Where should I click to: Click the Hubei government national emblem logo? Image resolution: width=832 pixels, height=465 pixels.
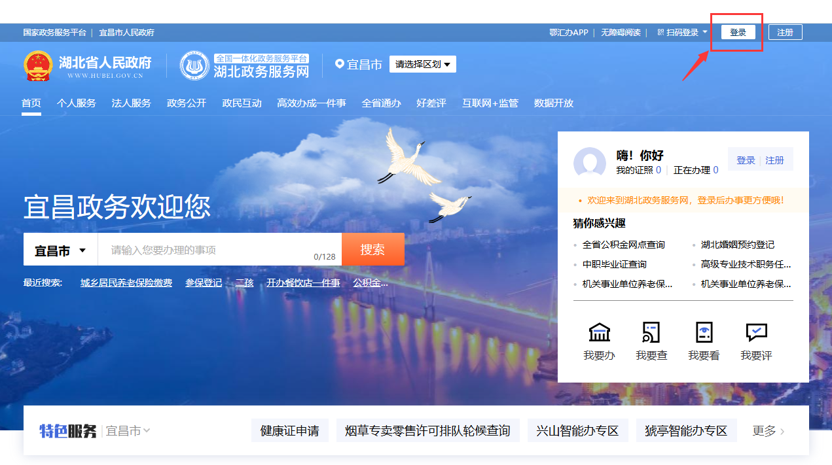(38, 65)
